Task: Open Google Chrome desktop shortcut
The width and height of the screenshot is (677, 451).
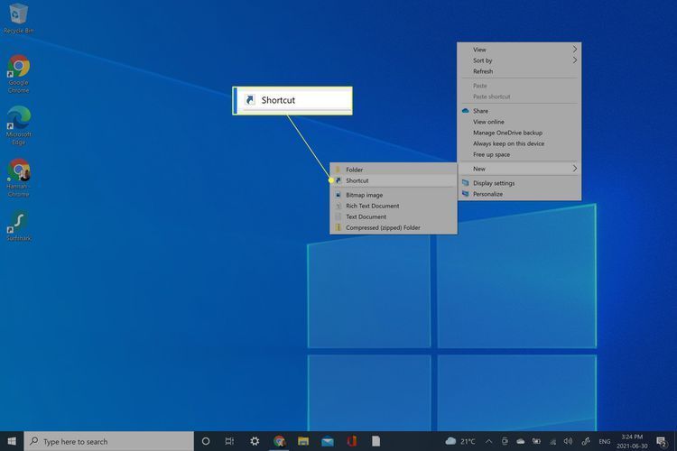Action: click(x=18, y=69)
